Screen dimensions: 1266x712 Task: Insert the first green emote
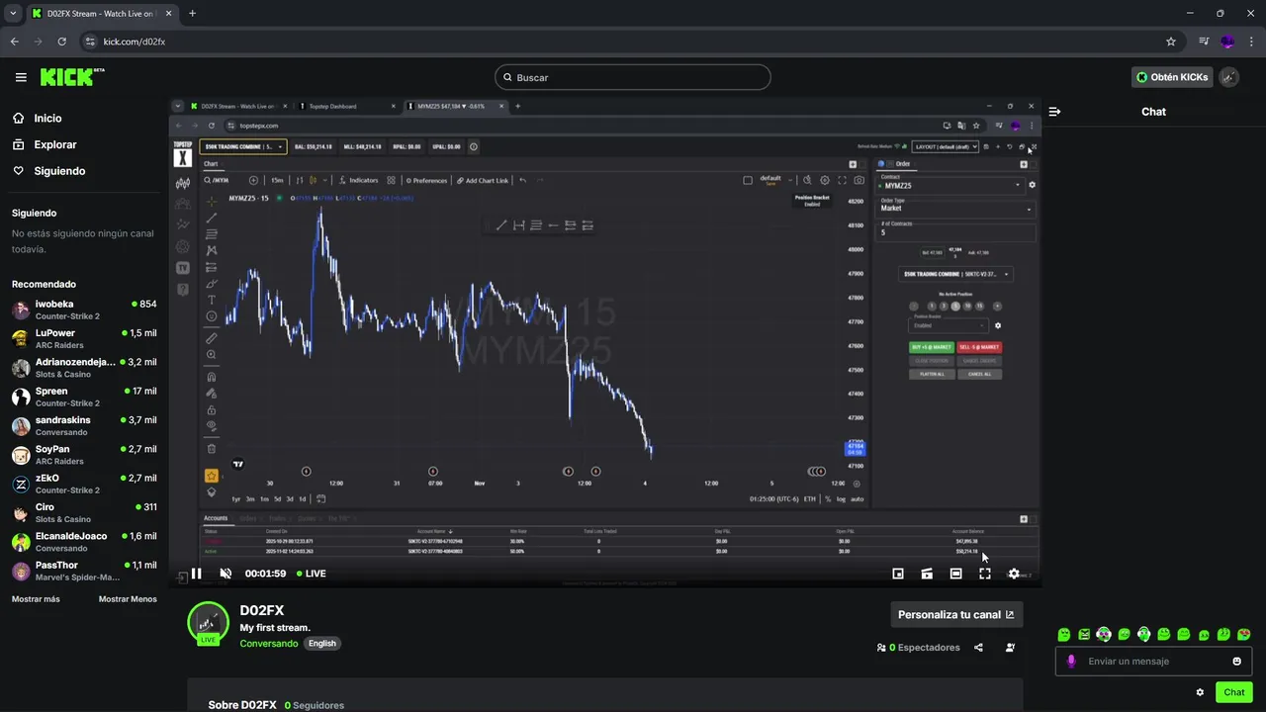click(x=1064, y=635)
